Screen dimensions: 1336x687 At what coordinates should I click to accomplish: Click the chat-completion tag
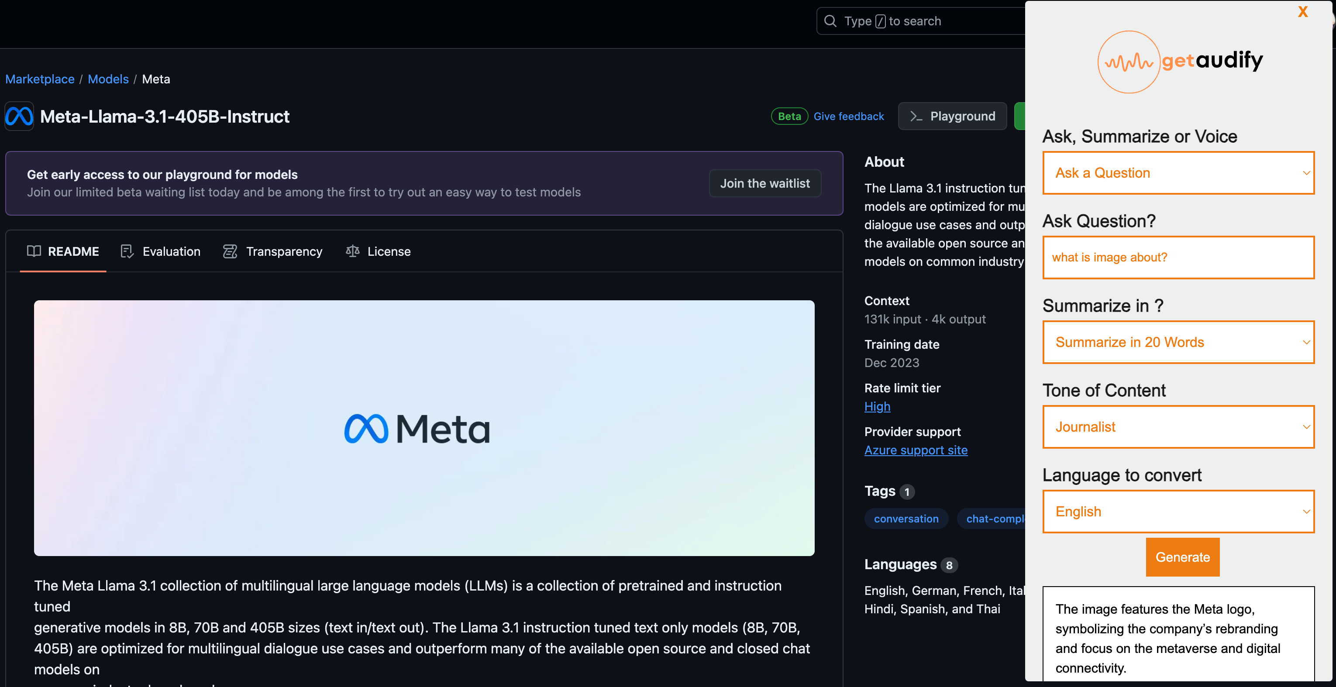tap(991, 519)
